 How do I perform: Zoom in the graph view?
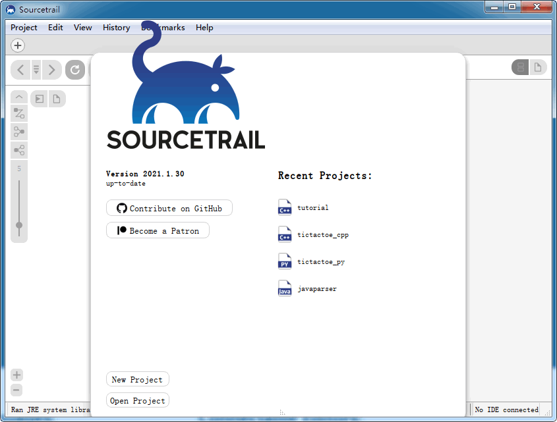[x=16, y=375]
